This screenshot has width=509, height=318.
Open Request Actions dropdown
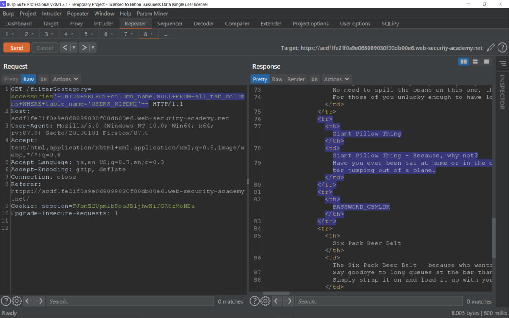point(66,79)
